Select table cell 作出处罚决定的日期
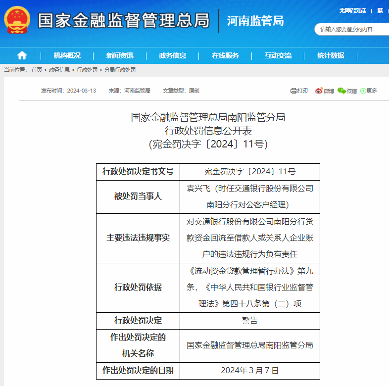 tap(138, 371)
